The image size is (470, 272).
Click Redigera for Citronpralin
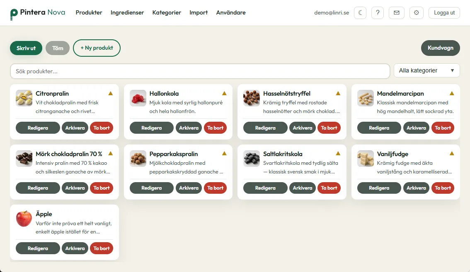click(x=38, y=128)
